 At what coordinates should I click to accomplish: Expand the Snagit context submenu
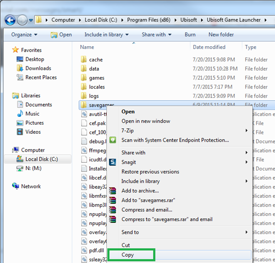pos(180,162)
